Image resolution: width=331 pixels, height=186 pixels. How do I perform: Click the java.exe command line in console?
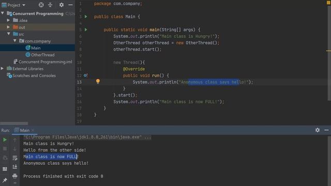point(87,137)
